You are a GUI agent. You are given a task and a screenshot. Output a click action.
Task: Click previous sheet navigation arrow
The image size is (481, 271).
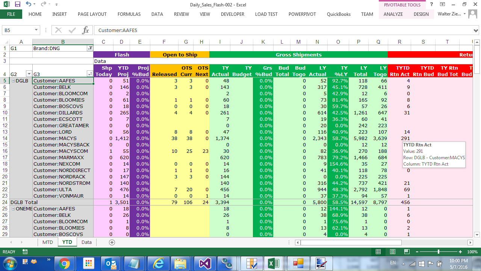(11, 242)
